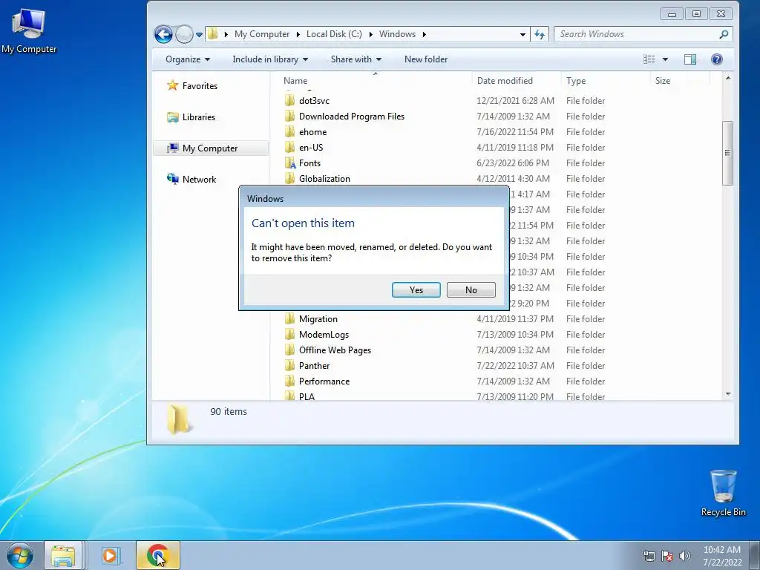Select Libraries in the navigation pane
Screen dimensions: 760x570
(199, 117)
